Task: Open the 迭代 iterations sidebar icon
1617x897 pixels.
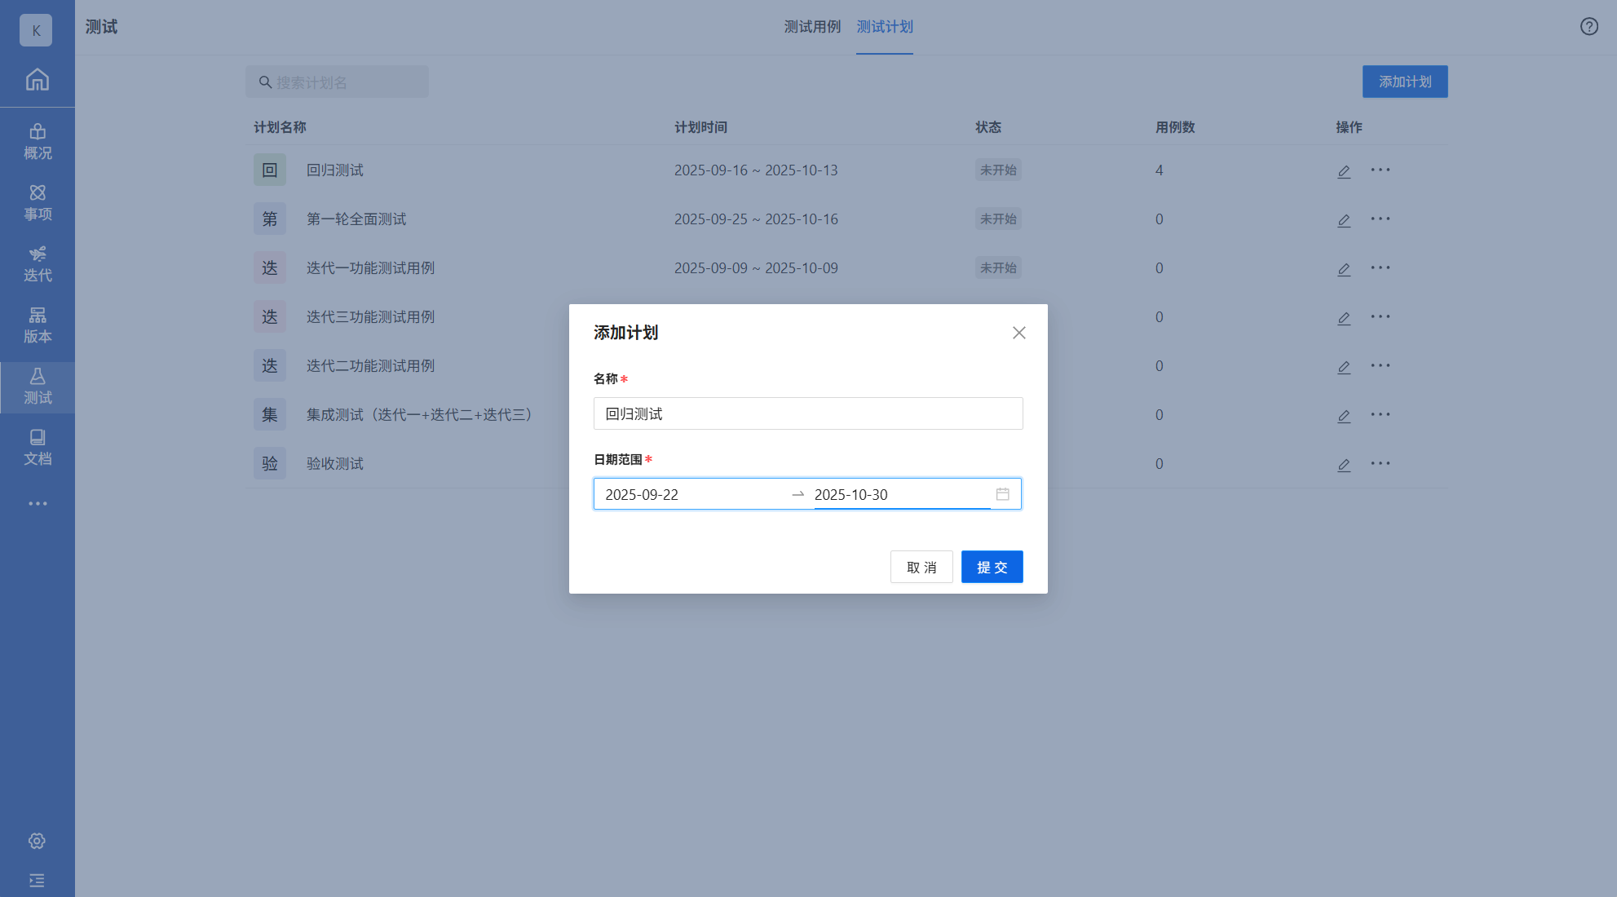Action: tap(38, 263)
